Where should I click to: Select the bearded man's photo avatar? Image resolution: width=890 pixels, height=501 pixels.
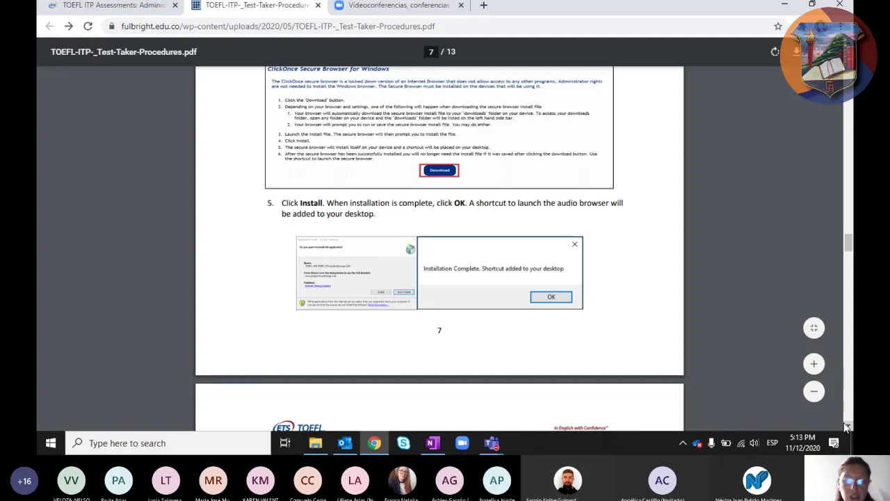tap(567, 481)
